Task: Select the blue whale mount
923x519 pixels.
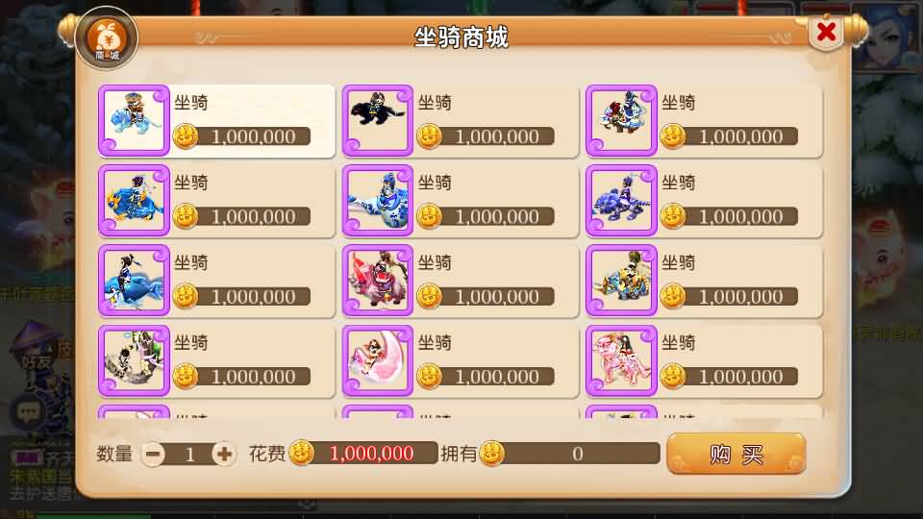Action: pyautogui.click(x=135, y=281)
